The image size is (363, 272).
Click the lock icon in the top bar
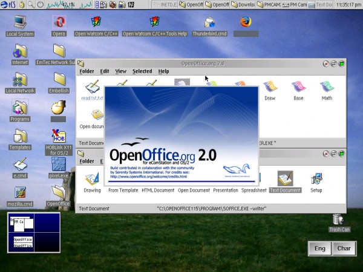(x=22, y=5)
